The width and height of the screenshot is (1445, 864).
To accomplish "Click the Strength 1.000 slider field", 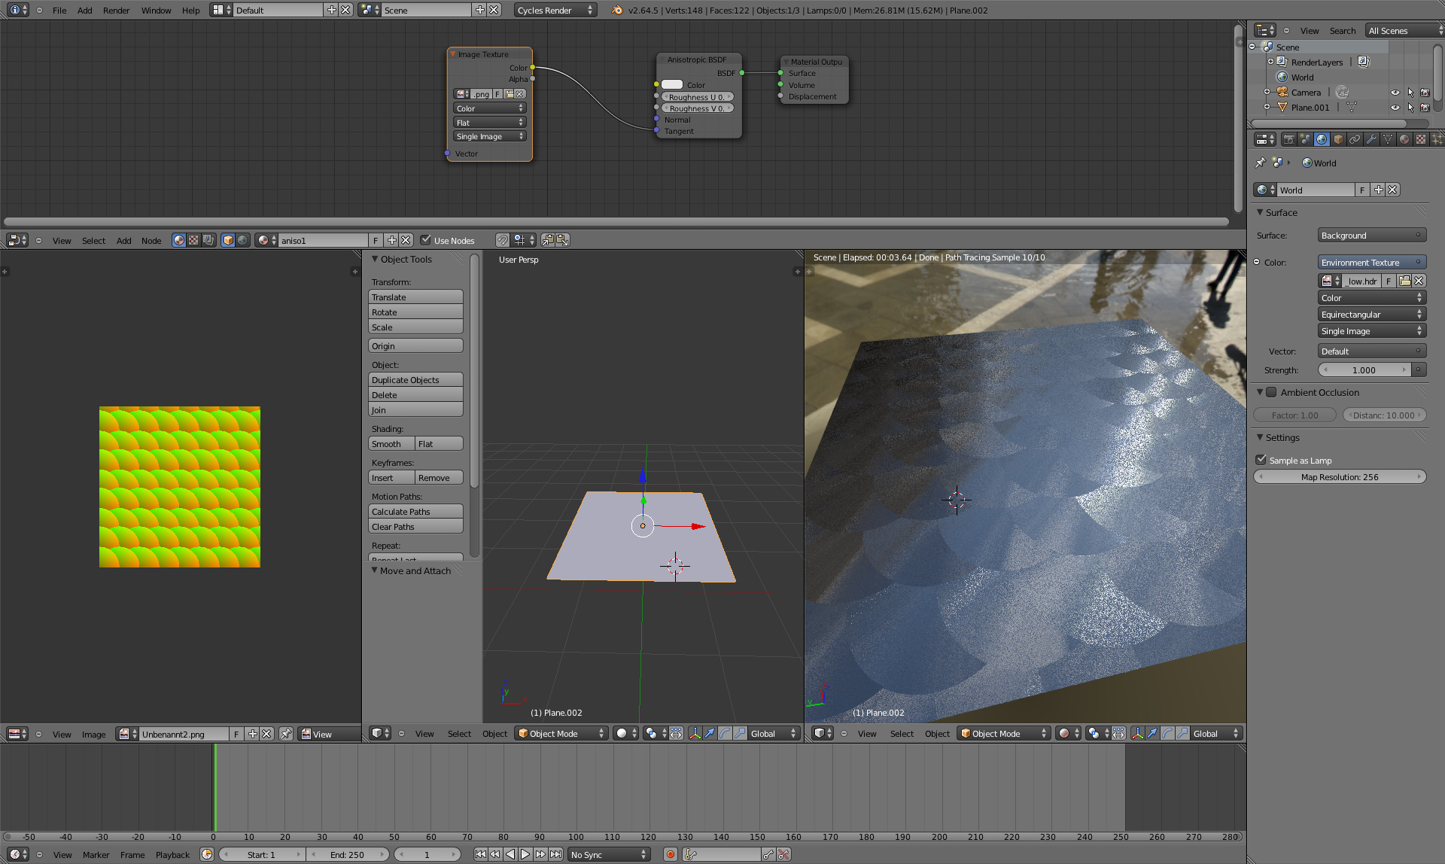I will 1364,370.
